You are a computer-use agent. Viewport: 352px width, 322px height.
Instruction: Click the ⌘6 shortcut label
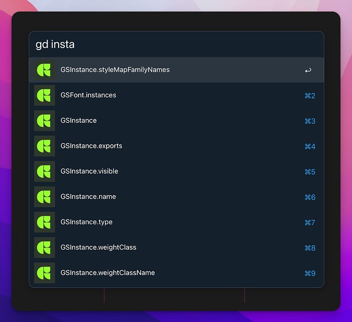click(310, 197)
